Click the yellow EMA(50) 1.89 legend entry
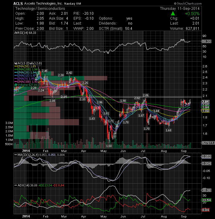The width and height of the screenshot is (215, 219). coord(25,66)
